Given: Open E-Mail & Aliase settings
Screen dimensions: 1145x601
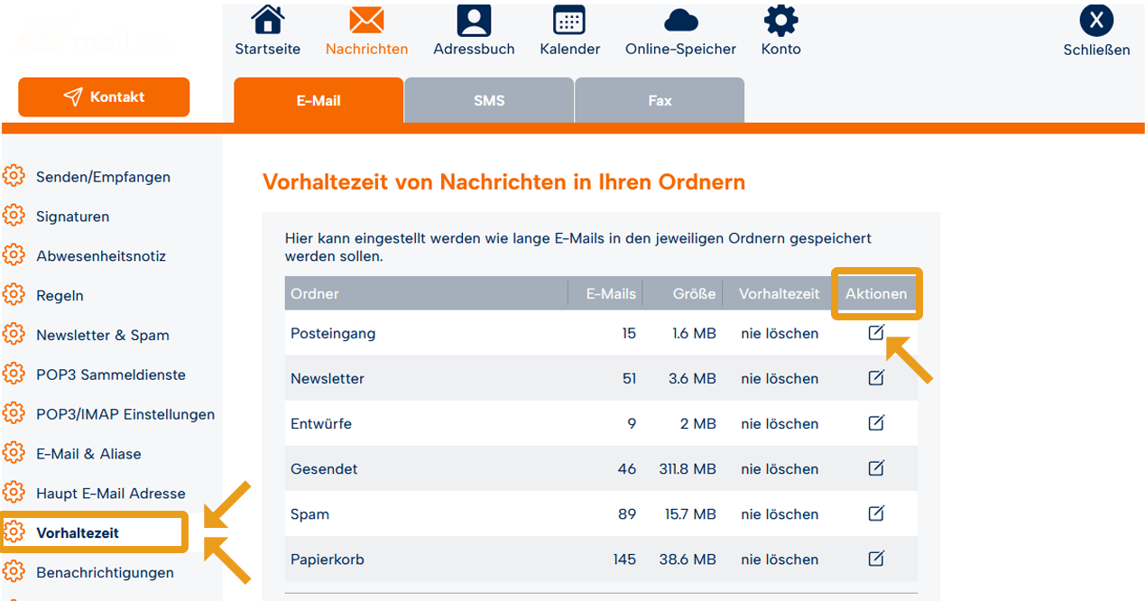Looking at the screenshot, I should (x=88, y=454).
